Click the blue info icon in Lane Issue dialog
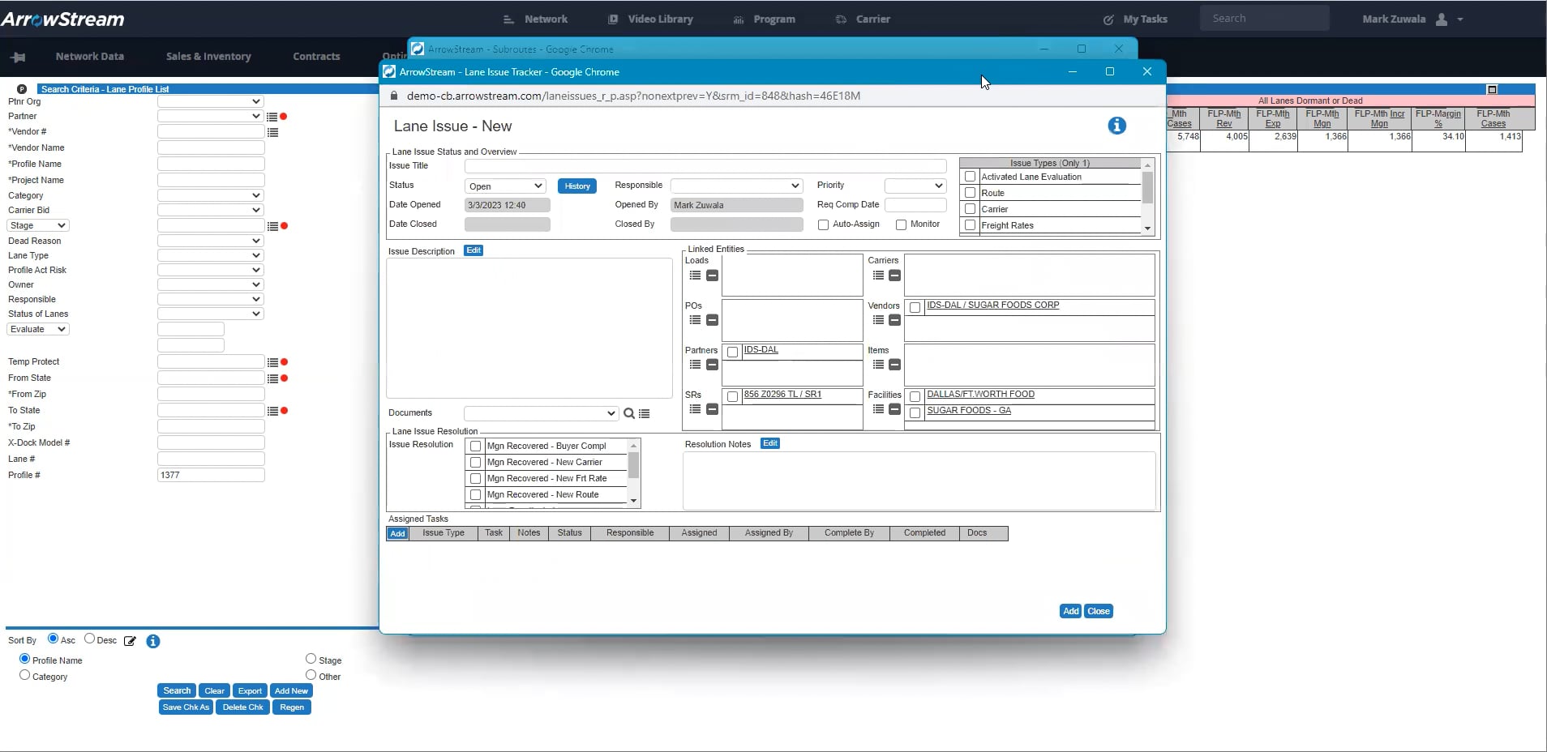Image resolution: width=1547 pixels, height=752 pixels. (1116, 126)
